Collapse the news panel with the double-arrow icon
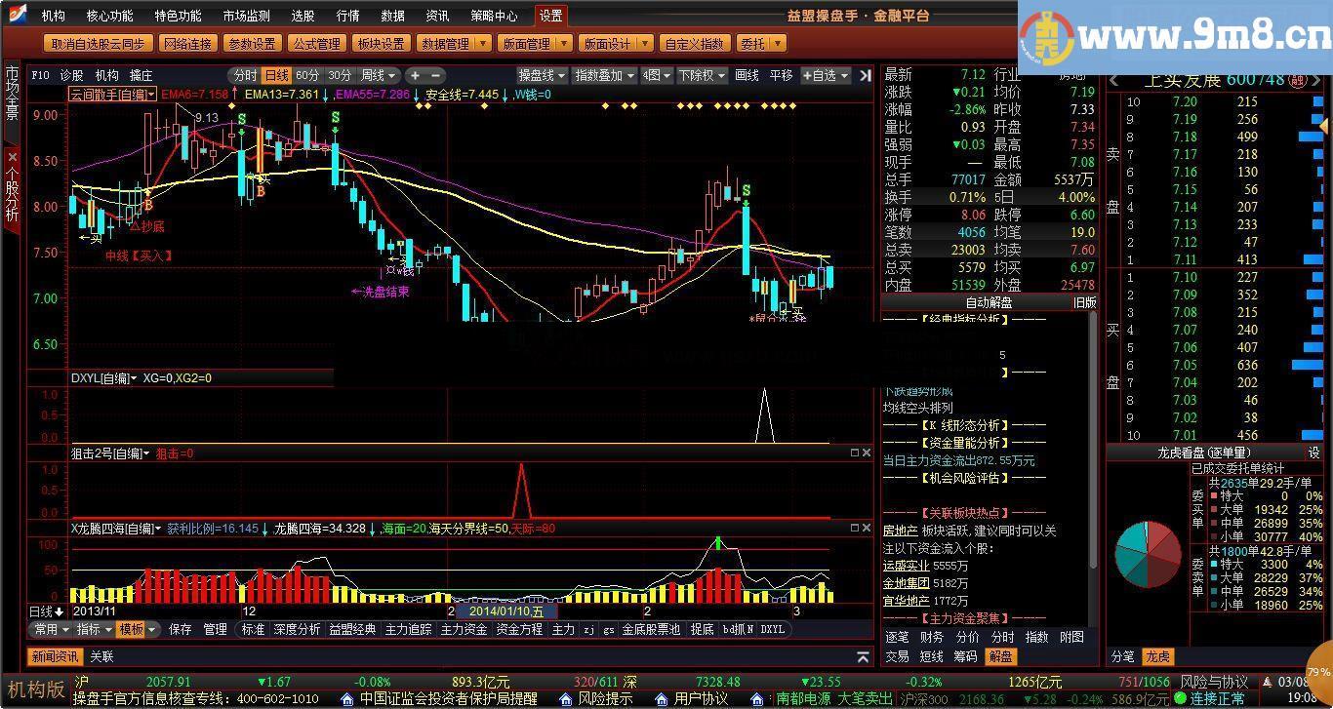The image size is (1333, 709). [x=863, y=657]
